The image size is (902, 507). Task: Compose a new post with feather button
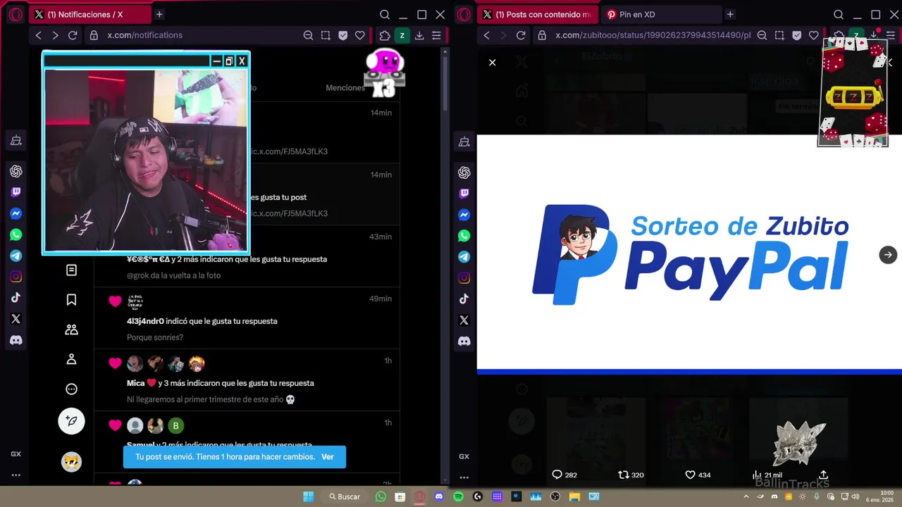(71, 421)
